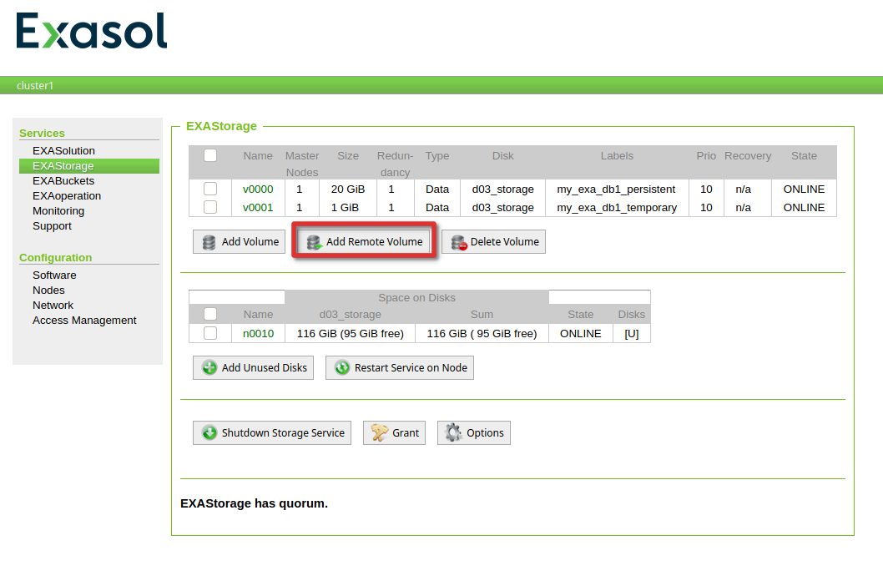Click the Data type cell of v0000
Viewport: 883px width, 576px height.
pos(437,189)
